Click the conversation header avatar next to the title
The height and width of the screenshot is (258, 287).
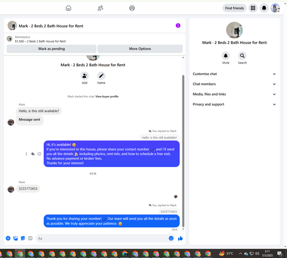[12, 26]
